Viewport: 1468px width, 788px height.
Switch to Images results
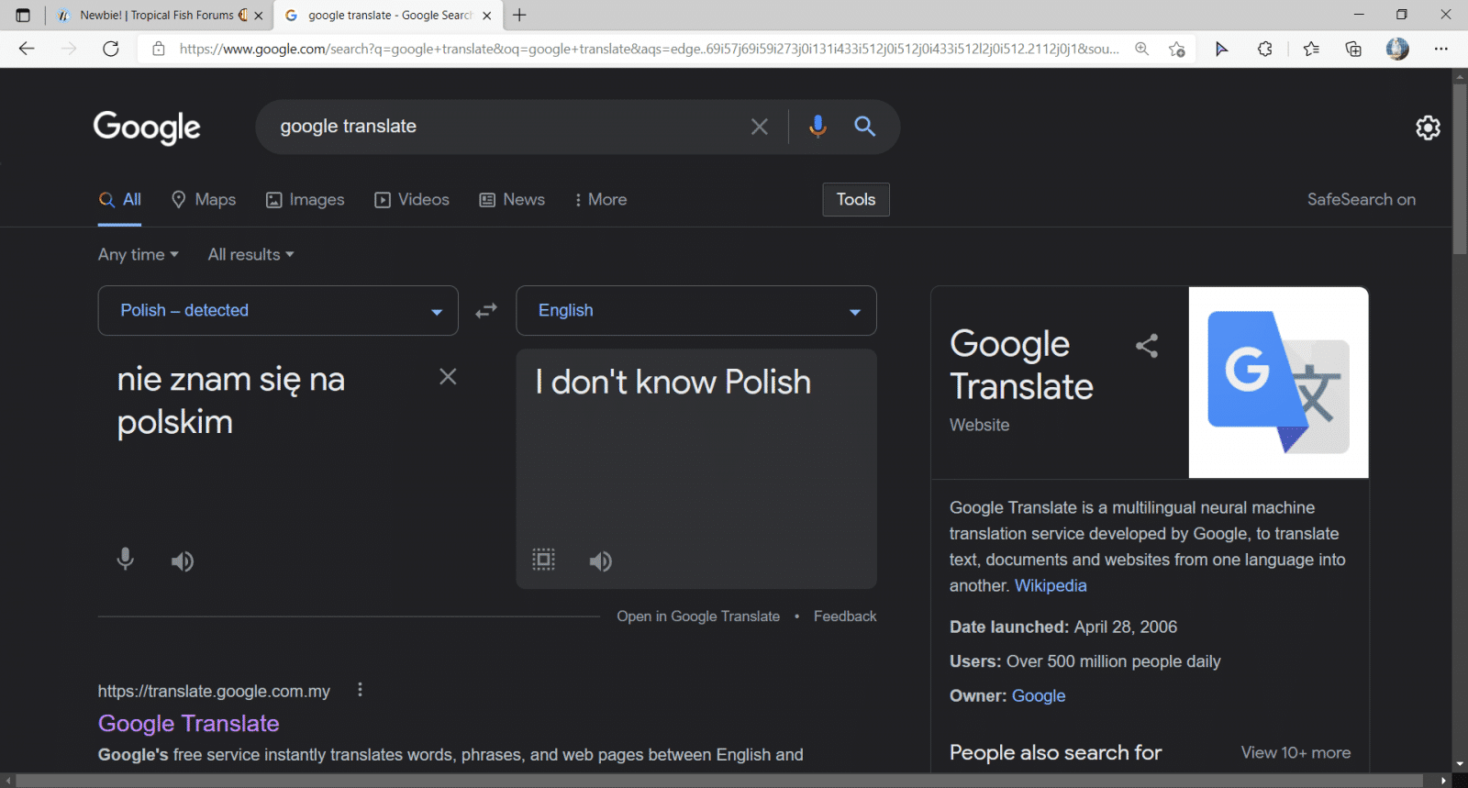(305, 199)
